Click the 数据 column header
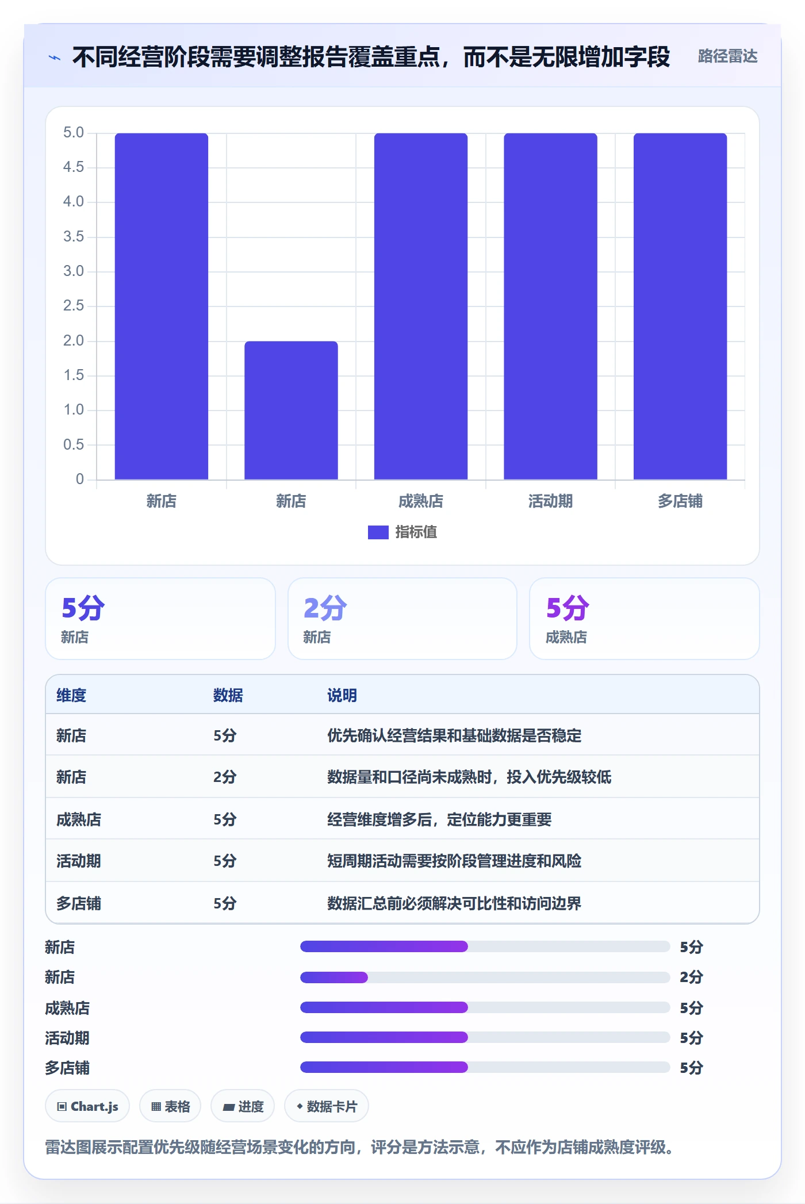The image size is (805, 1204). (x=228, y=696)
